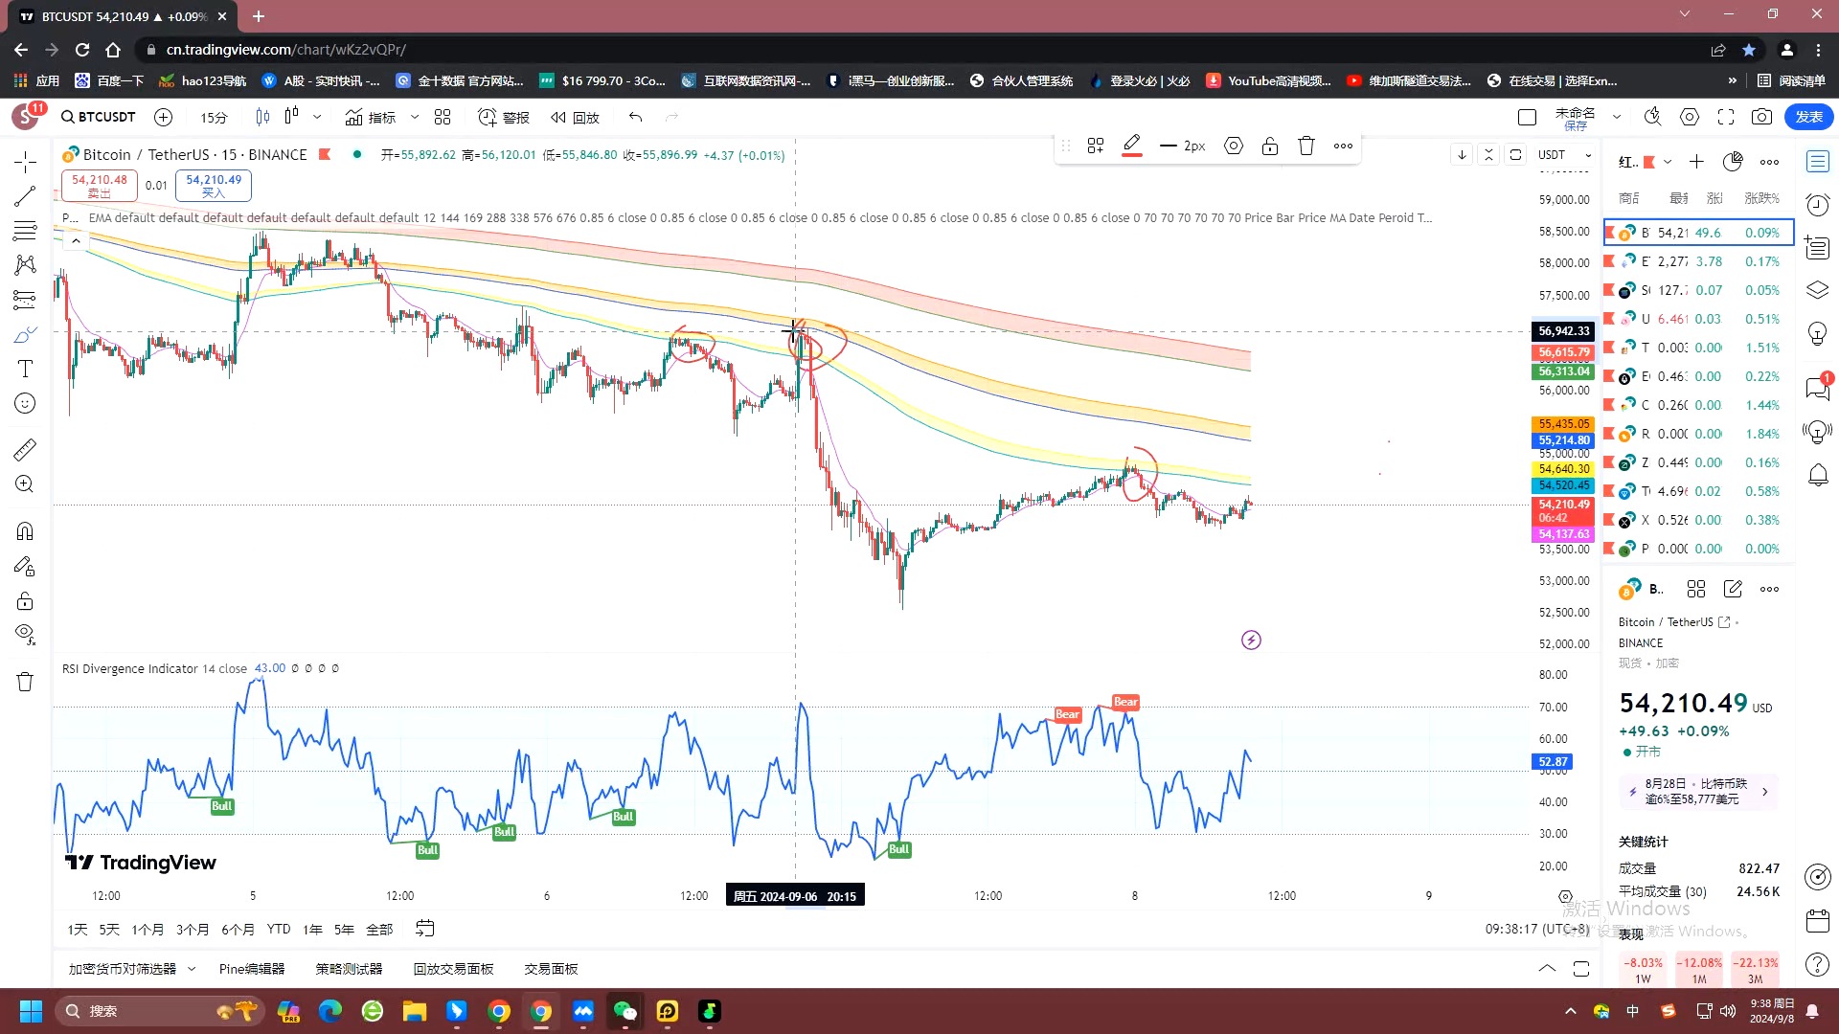Expand the bottom panel chevron
Viewport: 1839px width, 1034px height.
1547,969
